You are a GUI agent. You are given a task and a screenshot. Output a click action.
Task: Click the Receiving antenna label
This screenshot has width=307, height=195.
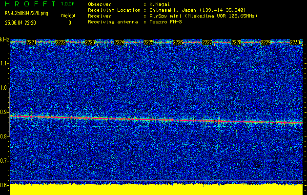coord(113,22)
